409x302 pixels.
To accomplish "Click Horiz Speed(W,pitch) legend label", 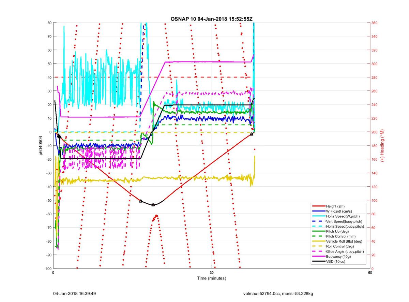I will (x=343, y=216).
